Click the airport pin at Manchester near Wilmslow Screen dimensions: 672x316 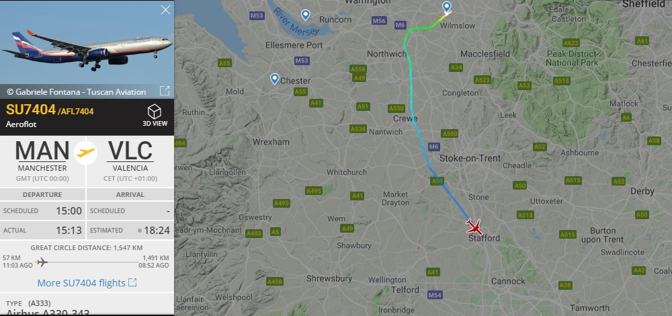coord(447,7)
